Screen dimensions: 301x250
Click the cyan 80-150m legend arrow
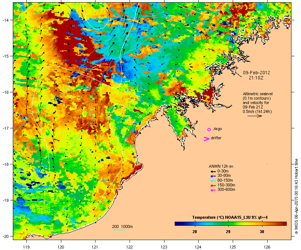pyautogui.click(x=213, y=181)
